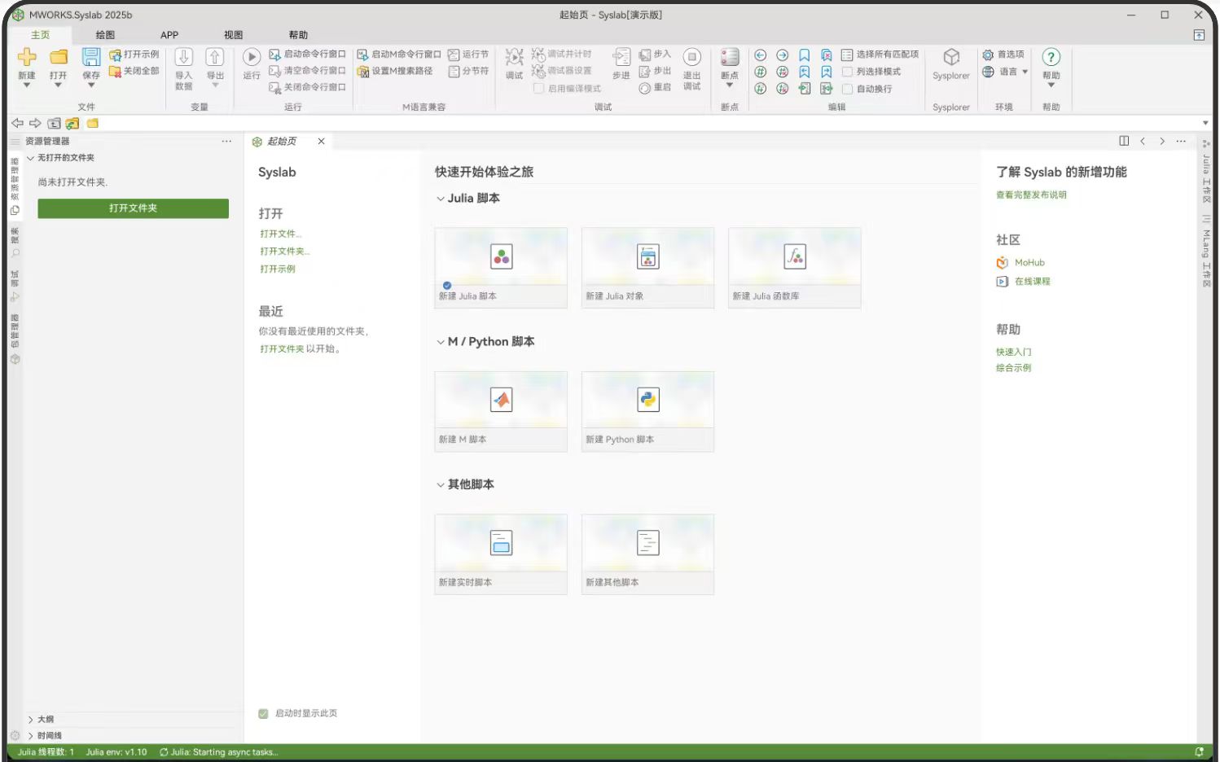The height and width of the screenshot is (762, 1220).
Task: Click the 步进 step button
Action: [621, 63]
